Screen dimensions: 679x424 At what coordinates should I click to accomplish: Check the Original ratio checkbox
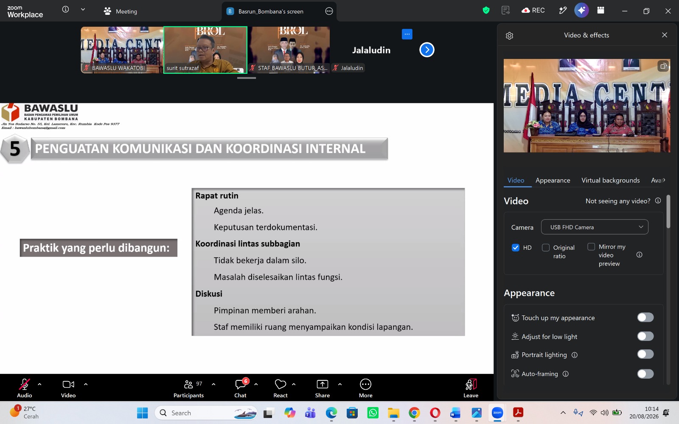coord(546,248)
